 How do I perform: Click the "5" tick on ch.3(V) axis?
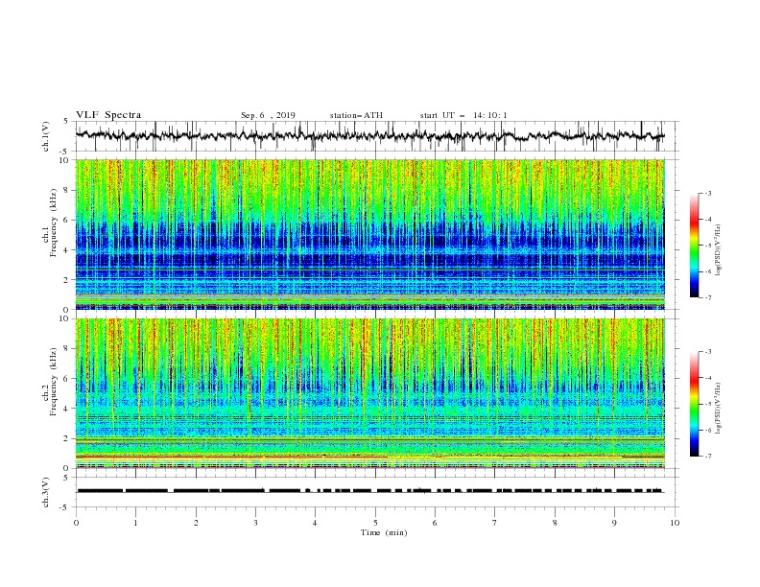(66, 478)
